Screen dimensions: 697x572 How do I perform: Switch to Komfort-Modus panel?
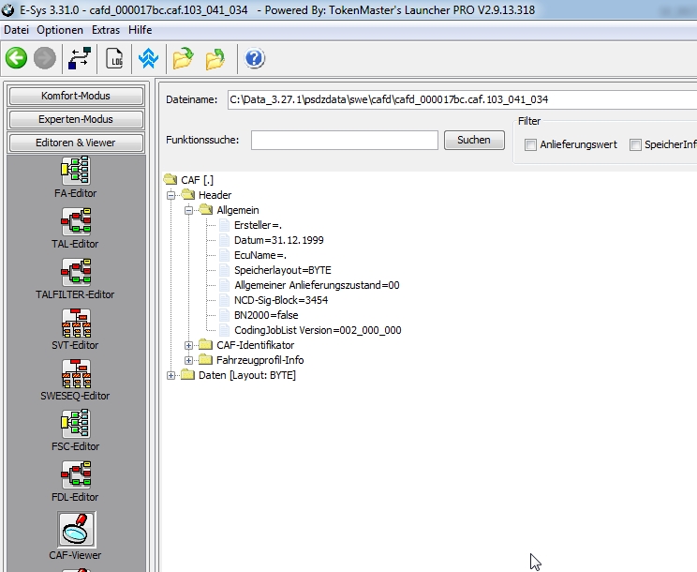pyautogui.click(x=76, y=96)
